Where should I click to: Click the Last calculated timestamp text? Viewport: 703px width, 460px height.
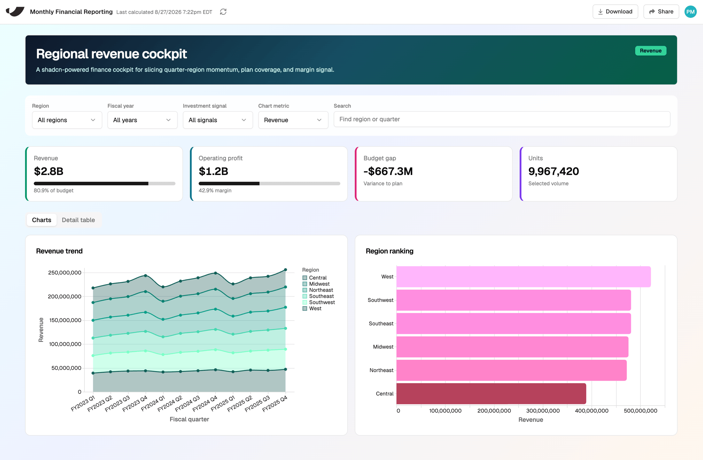click(164, 12)
